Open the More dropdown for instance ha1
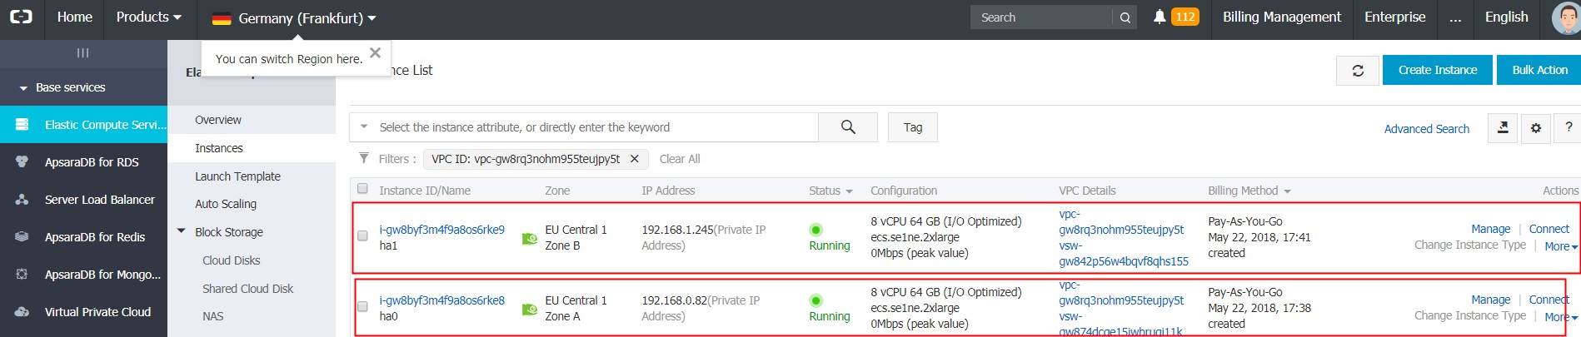The width and height of the screenshot is (1581, 337). tap(1560, 246)
